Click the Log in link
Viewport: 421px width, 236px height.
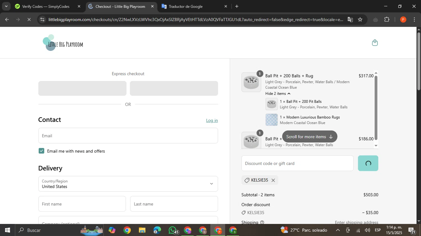(212, 120)
